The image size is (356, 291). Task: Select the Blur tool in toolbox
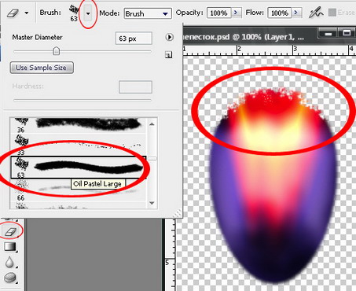click(x=10, y=262)
